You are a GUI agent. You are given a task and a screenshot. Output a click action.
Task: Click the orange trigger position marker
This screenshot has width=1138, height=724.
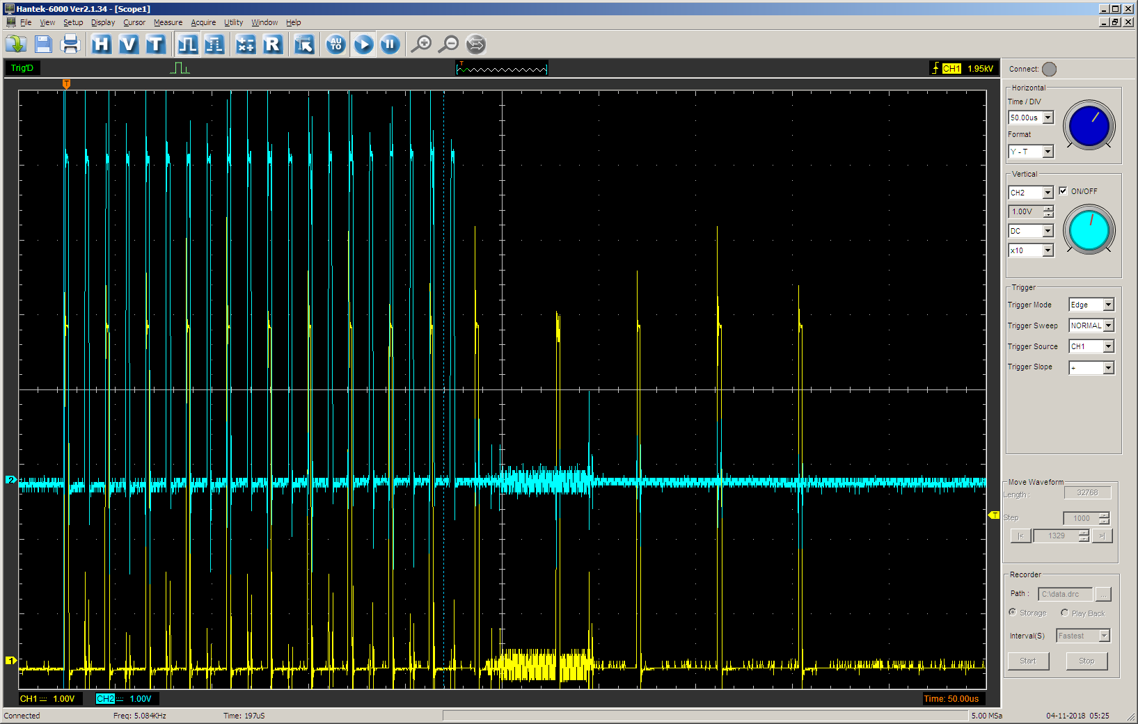tap(66, 84)
